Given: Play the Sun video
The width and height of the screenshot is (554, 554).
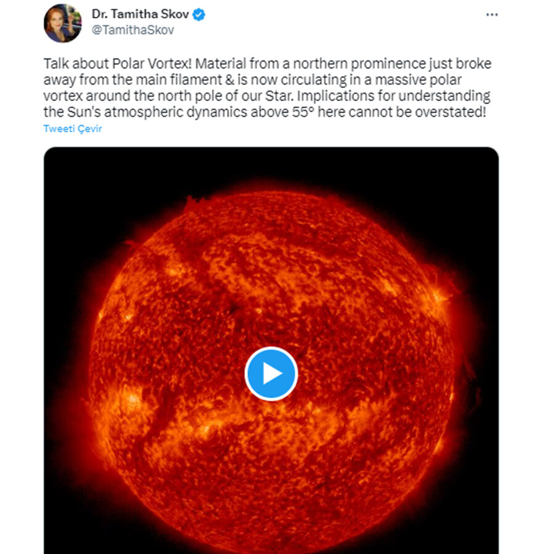Looking at the screenshot, I should point(271,374).
